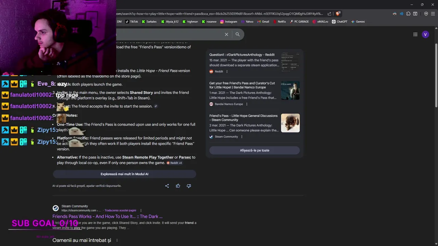The width and height of the screenshot is (438, 246).
Task: Click the 'Parsec' bold text
Action: coord(185,158)
